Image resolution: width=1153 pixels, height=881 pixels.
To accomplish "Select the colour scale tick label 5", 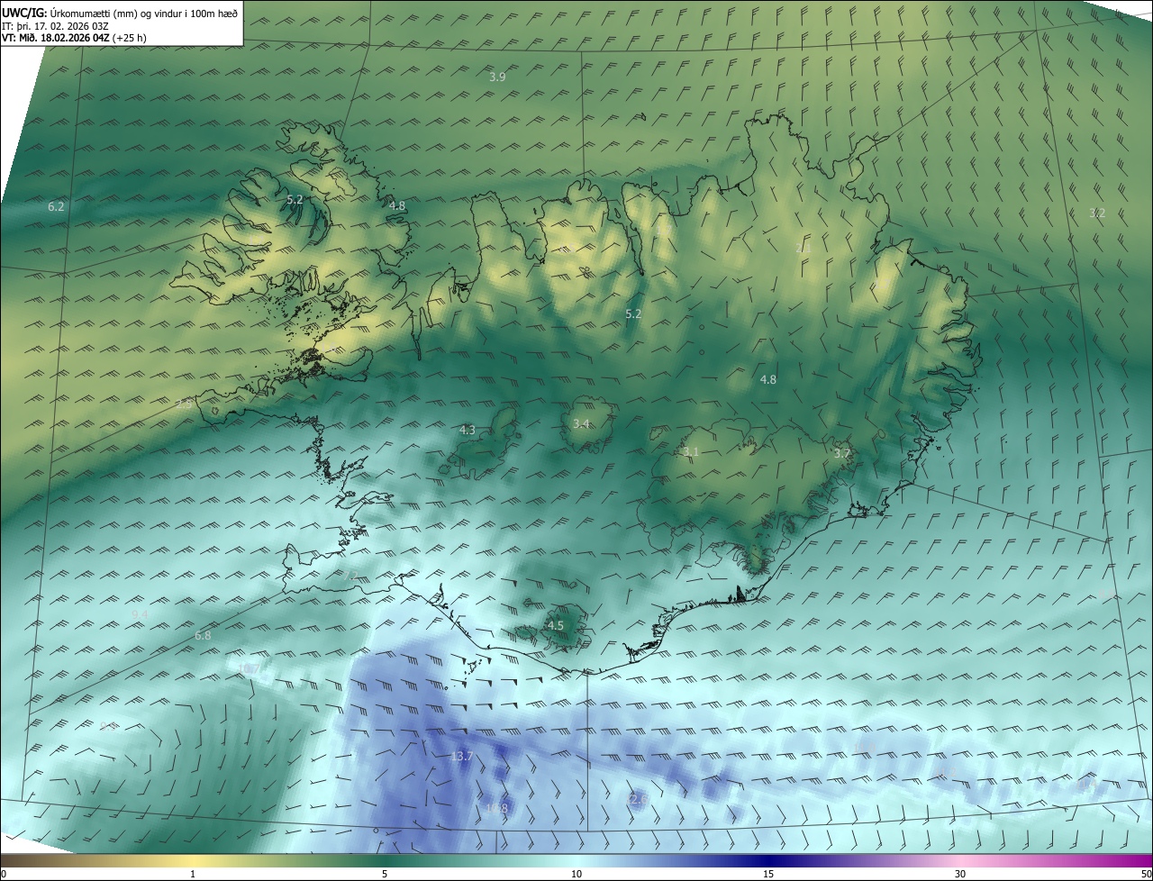I will pyautogui.click(x=385, y=874).
